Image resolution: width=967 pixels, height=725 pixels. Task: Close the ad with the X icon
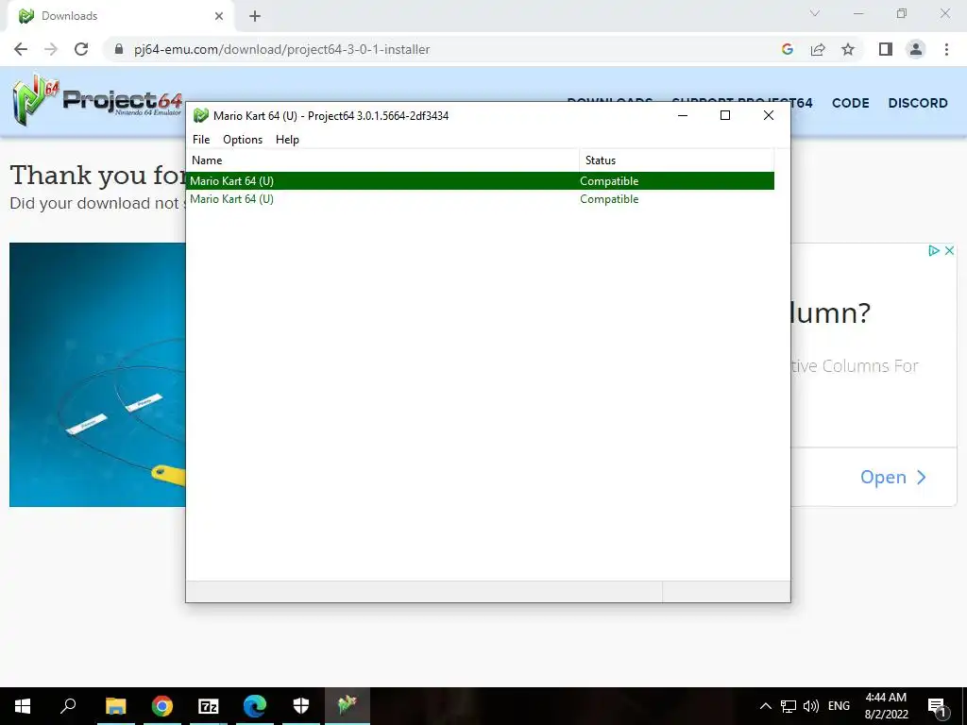coord(949,250)
